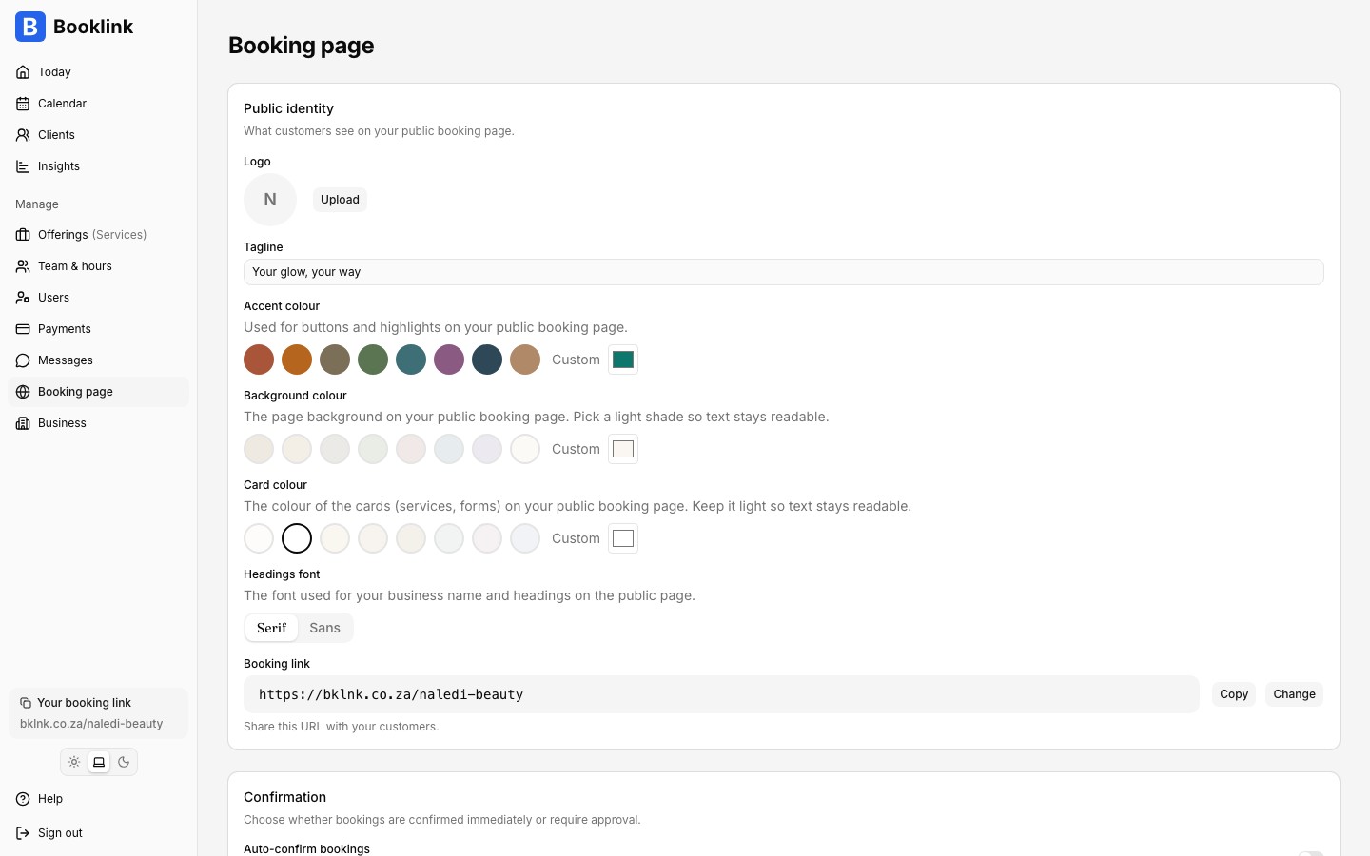
Task: Click the Messages speech bubble icon
Action: click(23, 360)
